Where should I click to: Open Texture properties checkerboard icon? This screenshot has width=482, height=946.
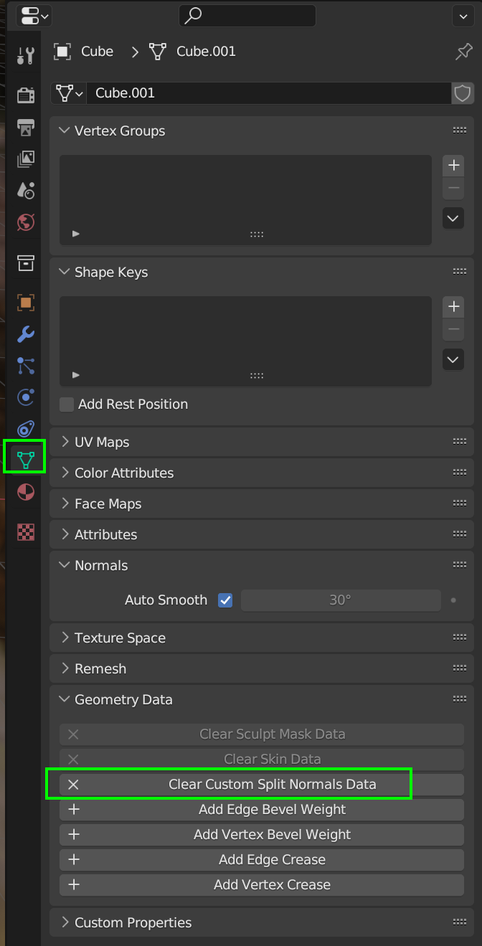[x=25, y=531]
